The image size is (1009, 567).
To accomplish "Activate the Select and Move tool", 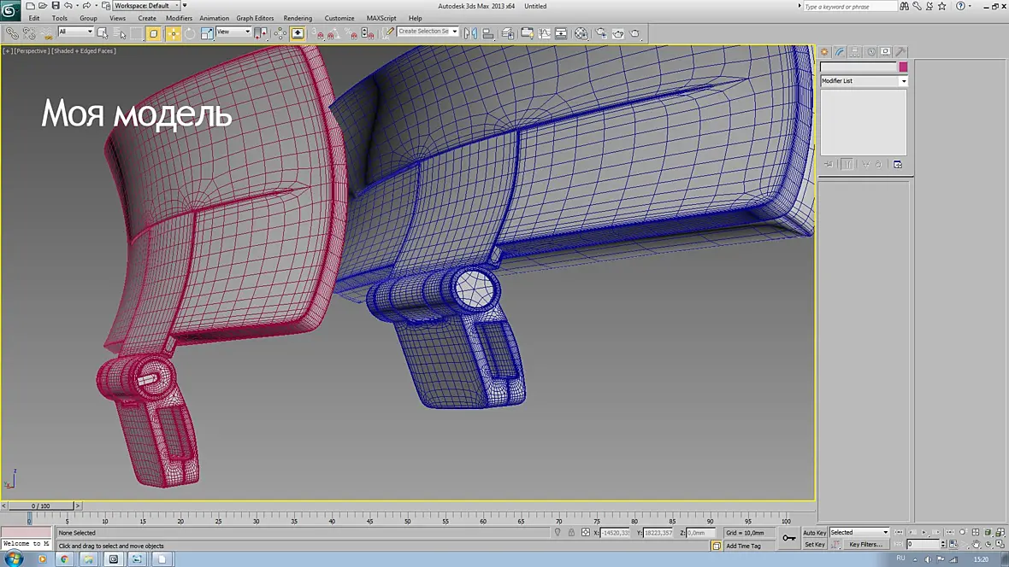I will point(173,33).
